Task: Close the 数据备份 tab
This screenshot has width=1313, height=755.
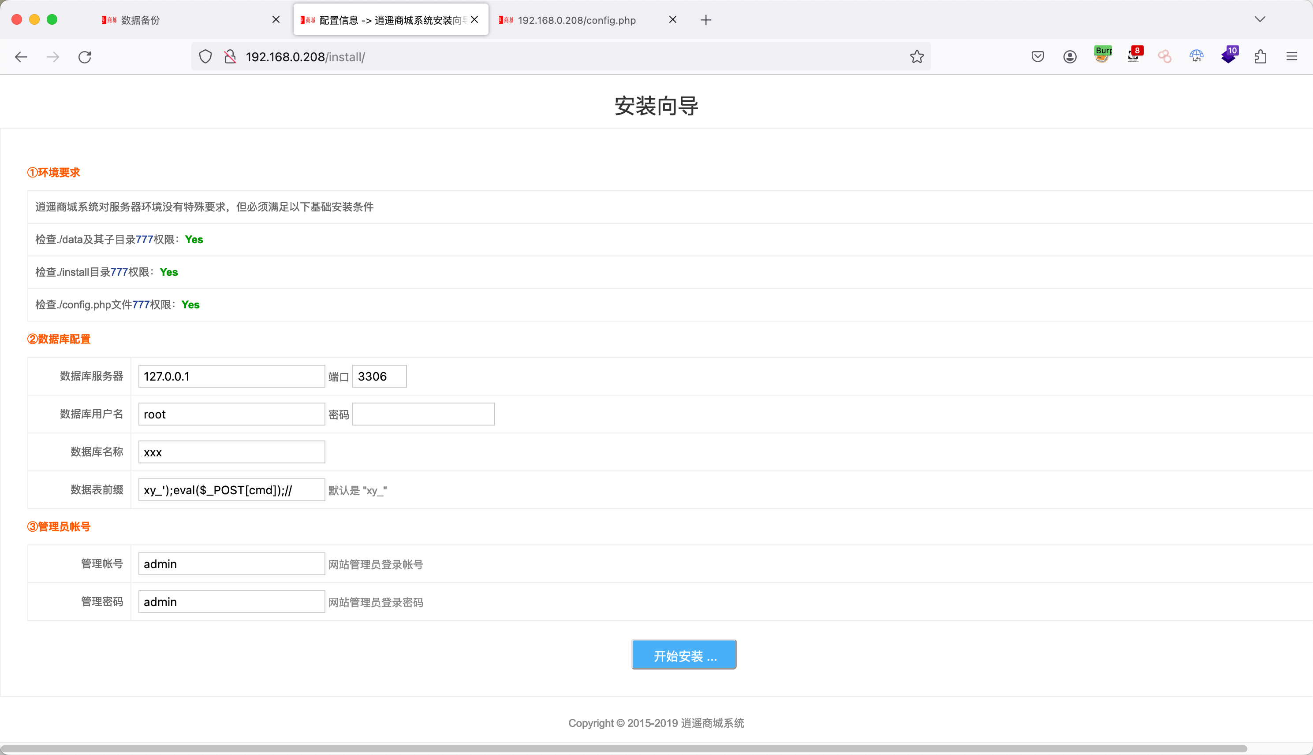Action: tap(276, 20)
